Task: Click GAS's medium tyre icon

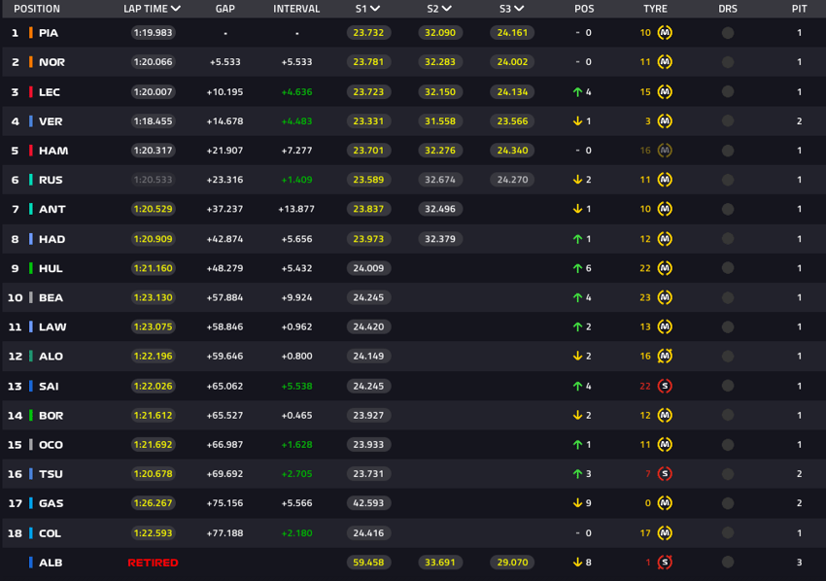Action: 665,503
